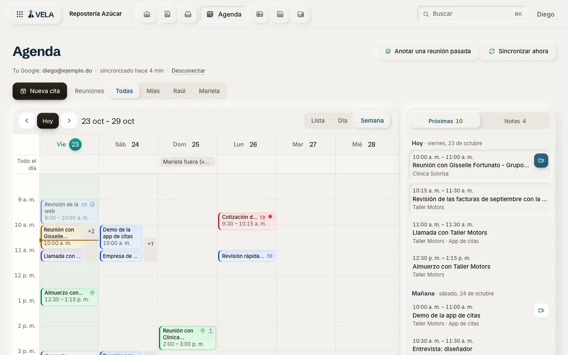Click video icon on Revisión de la web event
This screenshot has height=355, width=568.
click(x=84, y=205)
